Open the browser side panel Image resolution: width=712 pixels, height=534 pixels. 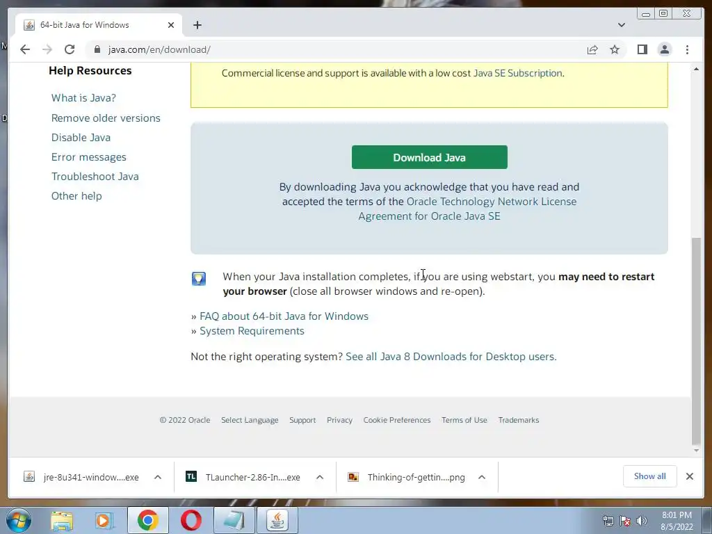[642, 49]
